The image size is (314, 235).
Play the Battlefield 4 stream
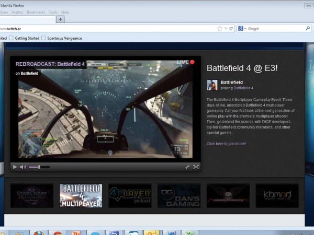click(x=15, y=167)
